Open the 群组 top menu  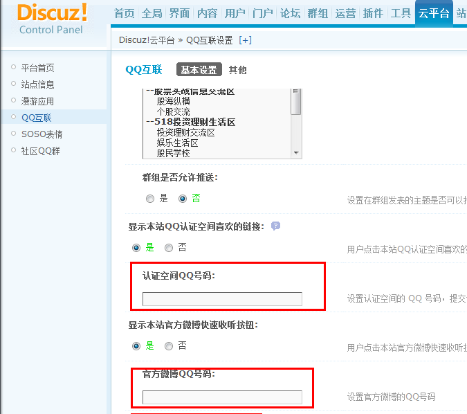318,13
